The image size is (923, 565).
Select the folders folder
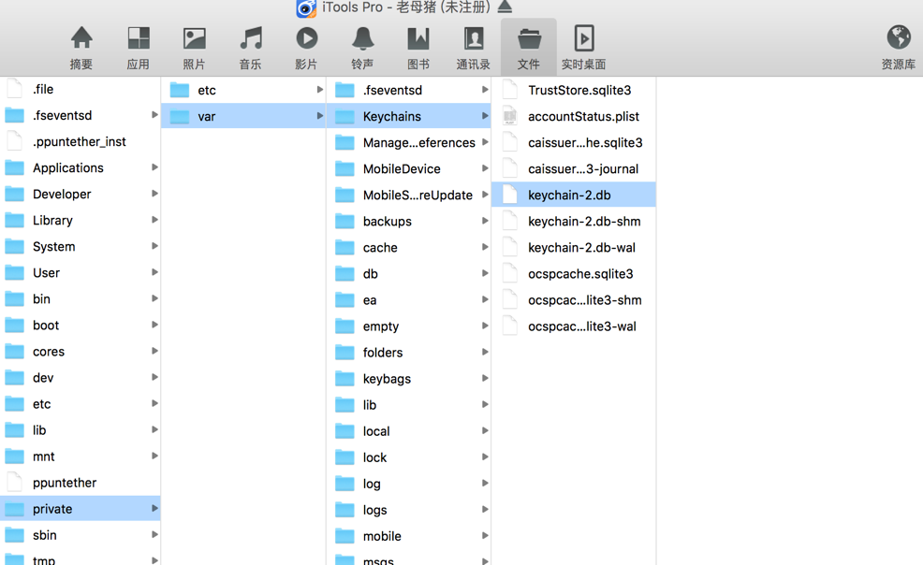[x=408, y=352]
